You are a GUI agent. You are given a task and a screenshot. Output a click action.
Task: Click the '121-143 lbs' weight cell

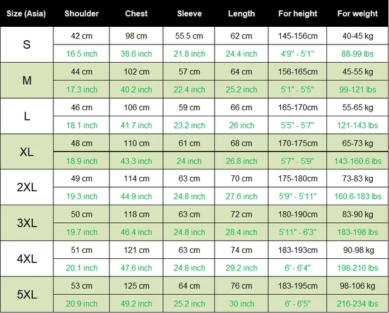357,125
